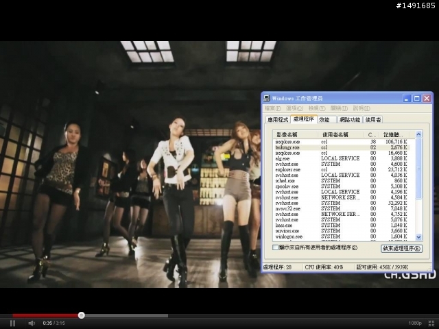Image resolution: width=439 pixels, height=329 pixels.
Task: Click the 0:35 / 3:15 time display
Action: pyautogui.click(x=54, y=323)
